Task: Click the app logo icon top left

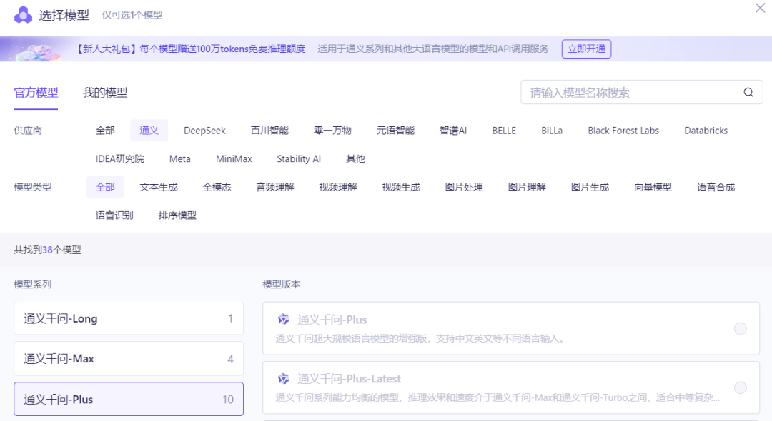Action: click(x=24, y=14)
